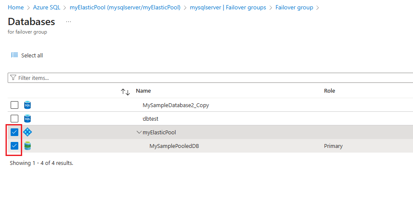Sort by the Name column header
This screenshot has height=207, width=413.
click(x=143, y=91)
